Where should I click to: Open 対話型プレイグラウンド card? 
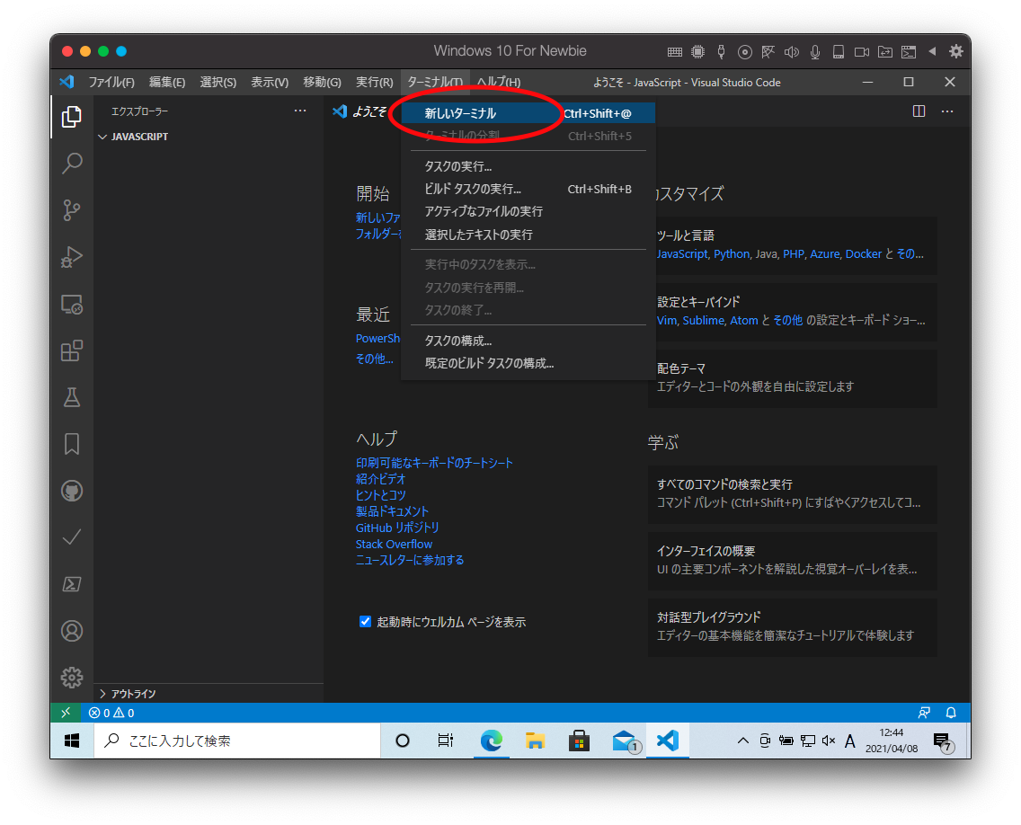[793, 626]
